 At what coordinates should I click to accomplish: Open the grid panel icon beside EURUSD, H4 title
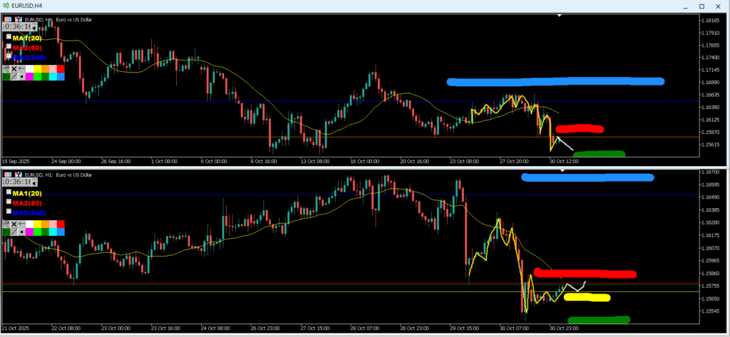pos(8,19)
